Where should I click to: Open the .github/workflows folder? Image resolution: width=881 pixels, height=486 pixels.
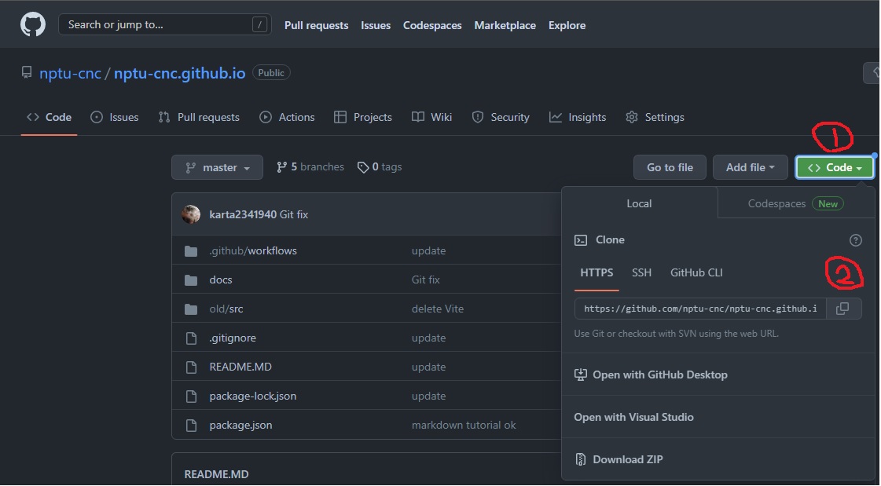click(252, 251)
